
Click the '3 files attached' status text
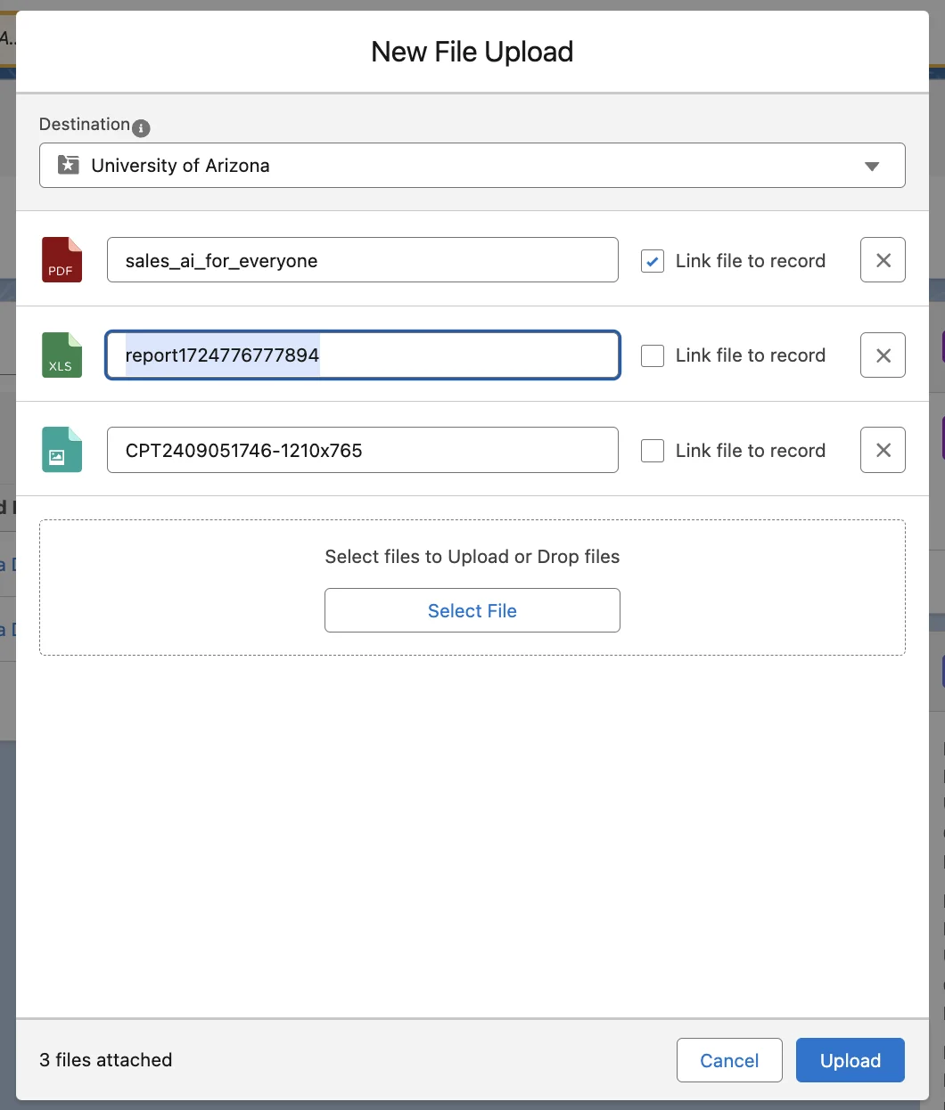(x=106, y=1060)
